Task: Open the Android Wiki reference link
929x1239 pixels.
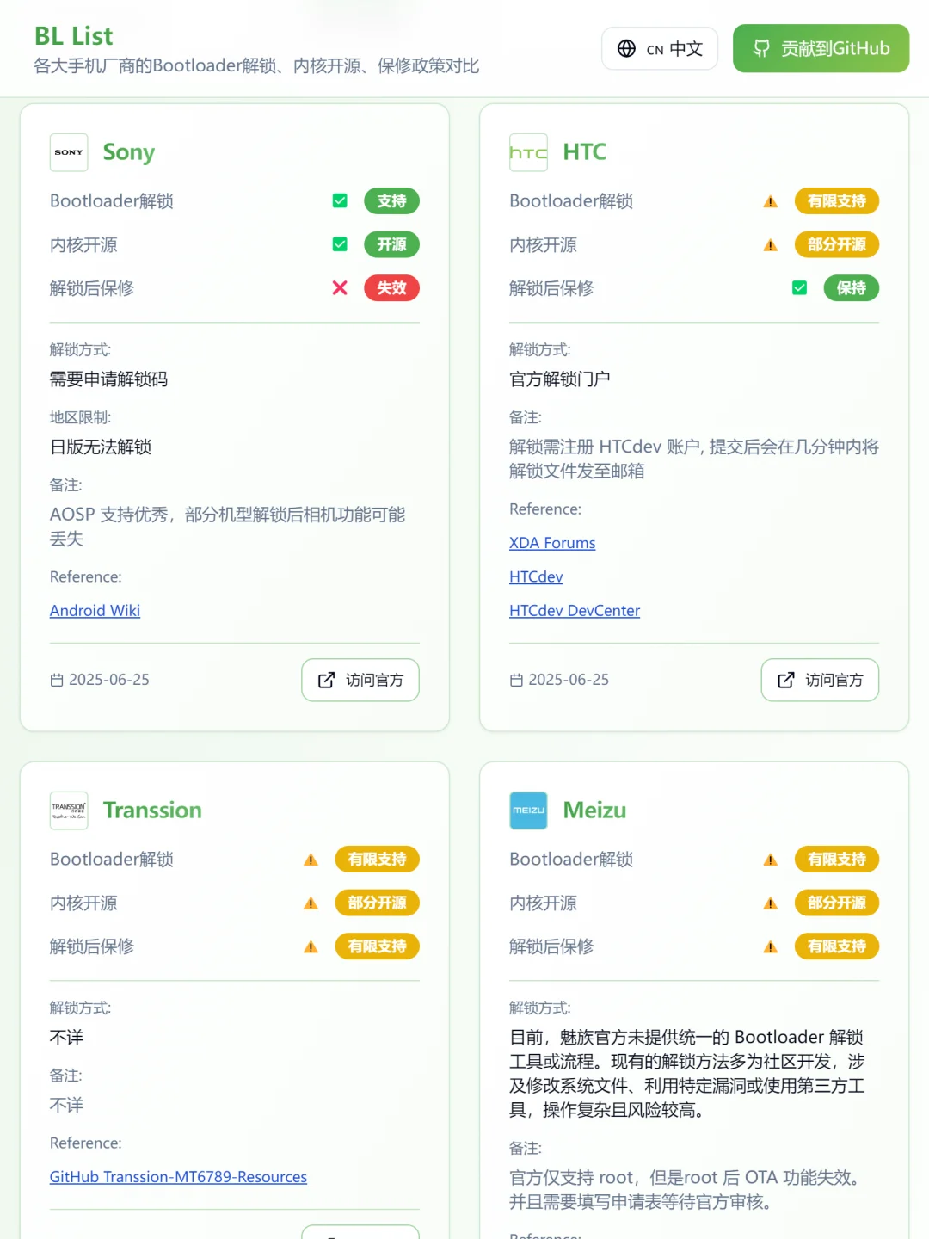Action: click(95, 610)
